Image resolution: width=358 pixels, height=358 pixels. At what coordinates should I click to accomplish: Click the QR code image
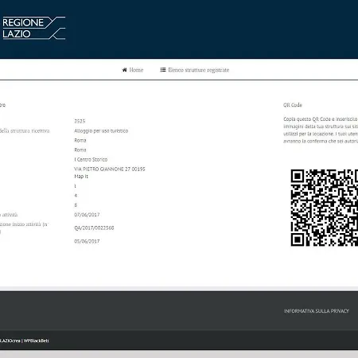[x=325, y=208]
